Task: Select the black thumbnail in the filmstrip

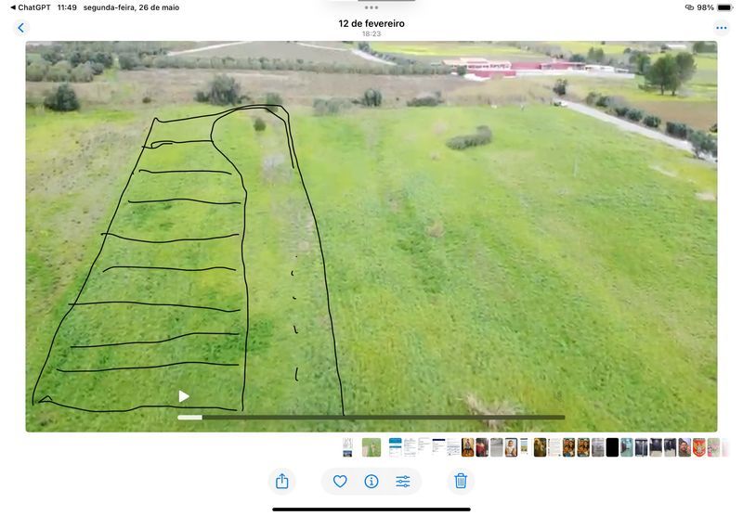Action: coord(612,447)
